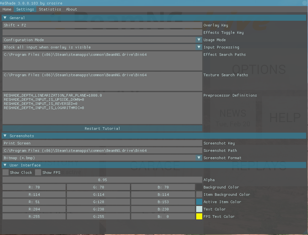This screenshot has height=235, width=308.
Task: Select the Settings tab
Action: [x=25, y=9]
